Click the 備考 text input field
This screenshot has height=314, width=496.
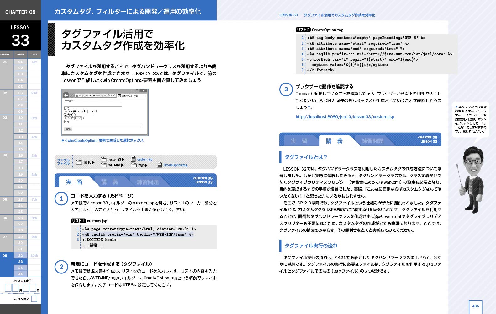pyautogui.click(x=103, y=125)
